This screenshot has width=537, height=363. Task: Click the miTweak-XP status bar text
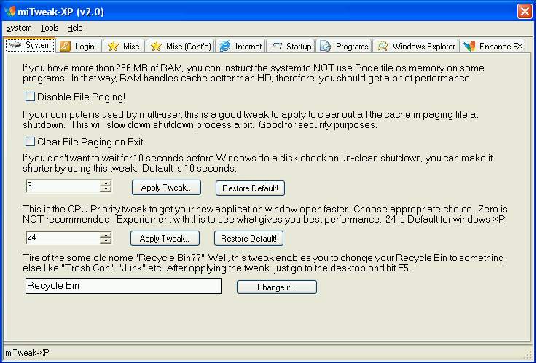click(27, 352)
